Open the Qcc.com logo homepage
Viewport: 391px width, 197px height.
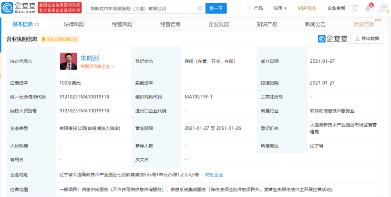(x=18, y=8)
